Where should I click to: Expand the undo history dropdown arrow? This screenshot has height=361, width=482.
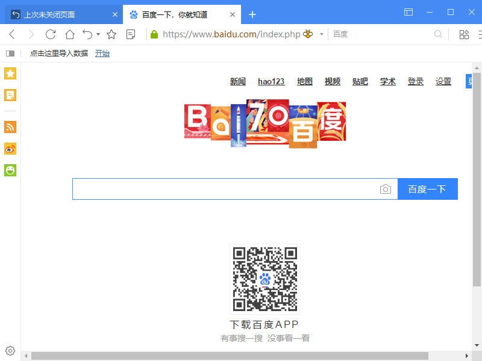click(98, 34)
